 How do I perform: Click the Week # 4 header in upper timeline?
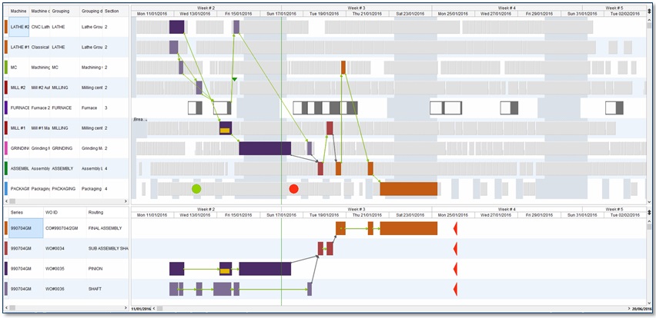tap(507, 8)
